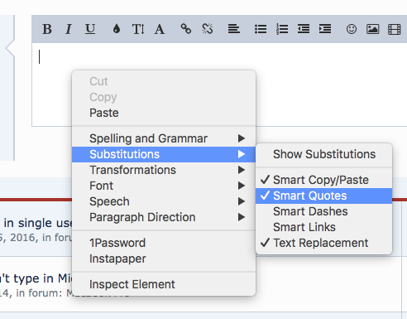Click the unlink broken-chain icon
Image resolution: width=407 pixels, height=319 pixels.
point(208,29)
